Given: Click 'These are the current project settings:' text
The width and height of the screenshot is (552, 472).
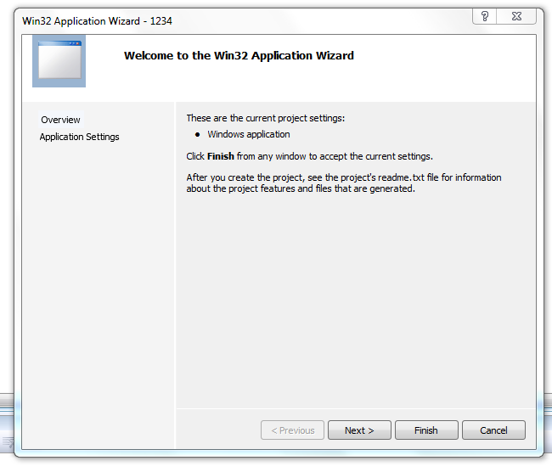Looking at the screenshot, I should coord(266,118).
